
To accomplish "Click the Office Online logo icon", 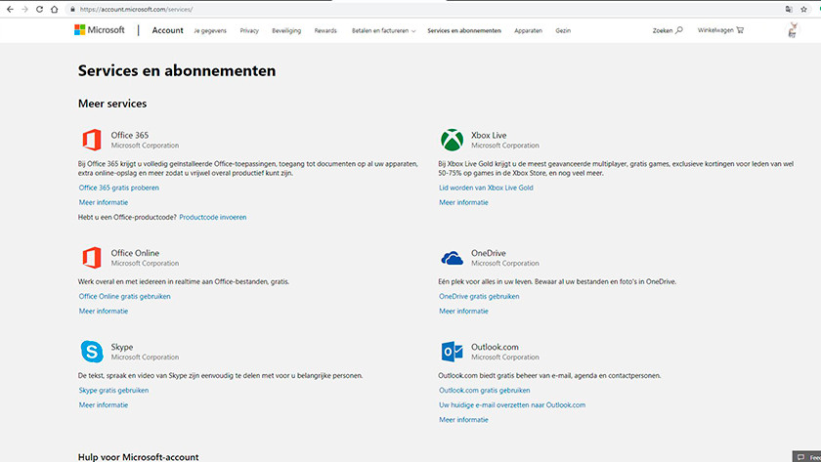I will tap(91, 258).
